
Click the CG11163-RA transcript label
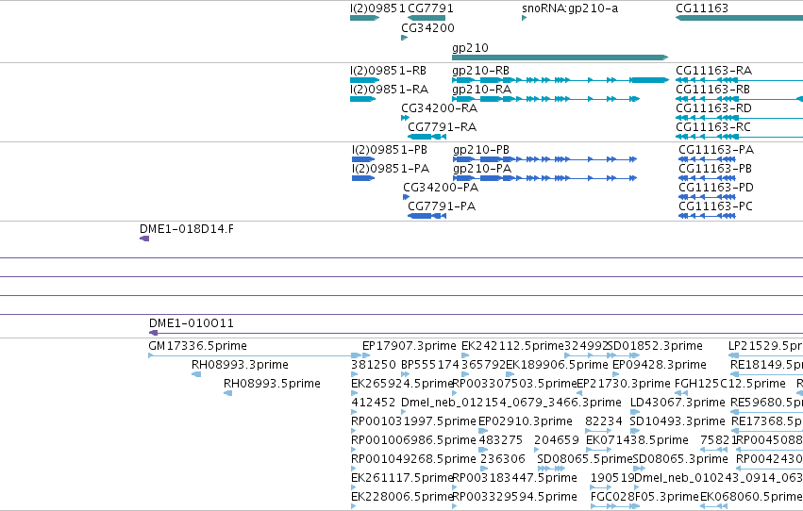pyautogui.click(x=714, y=71)
